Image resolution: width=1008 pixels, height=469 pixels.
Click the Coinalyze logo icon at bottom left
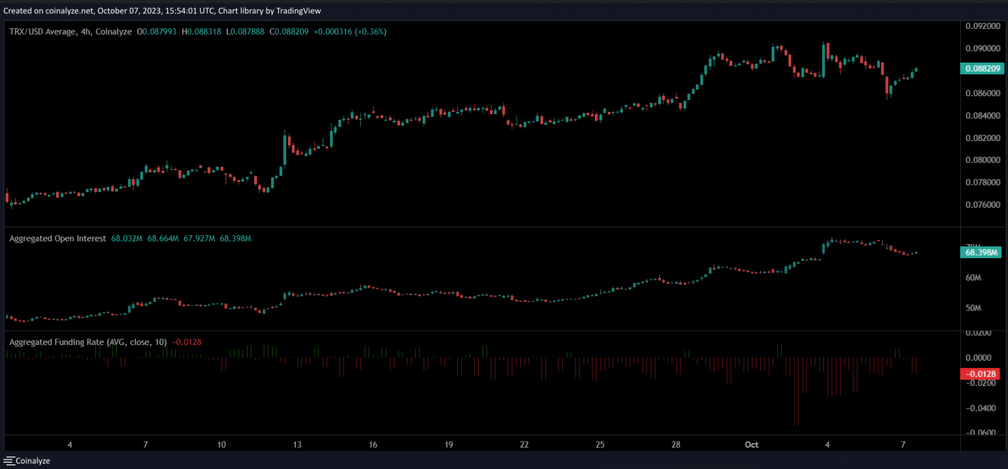9,461
